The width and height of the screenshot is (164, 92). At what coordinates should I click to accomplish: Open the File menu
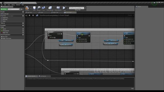coord(2,5)
